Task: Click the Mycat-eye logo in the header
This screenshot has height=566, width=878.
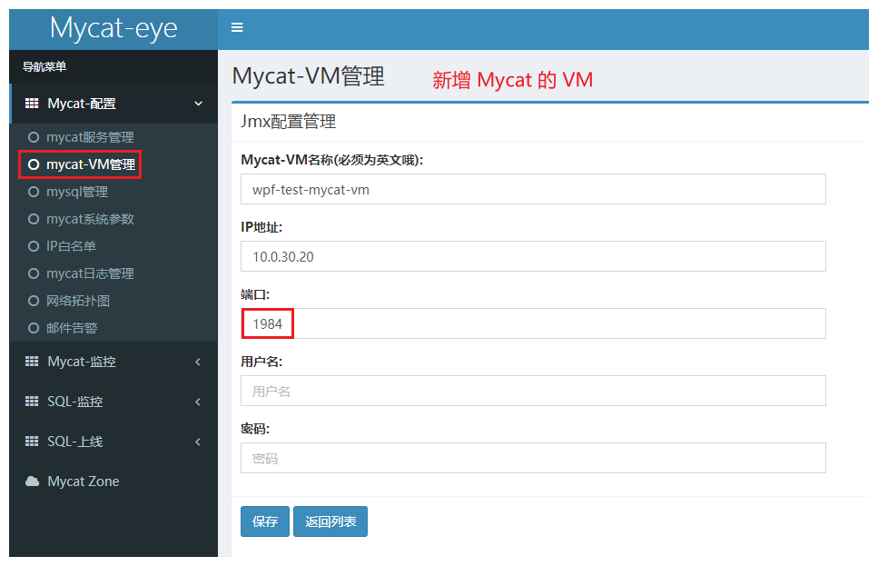Action: coord(113,28)
